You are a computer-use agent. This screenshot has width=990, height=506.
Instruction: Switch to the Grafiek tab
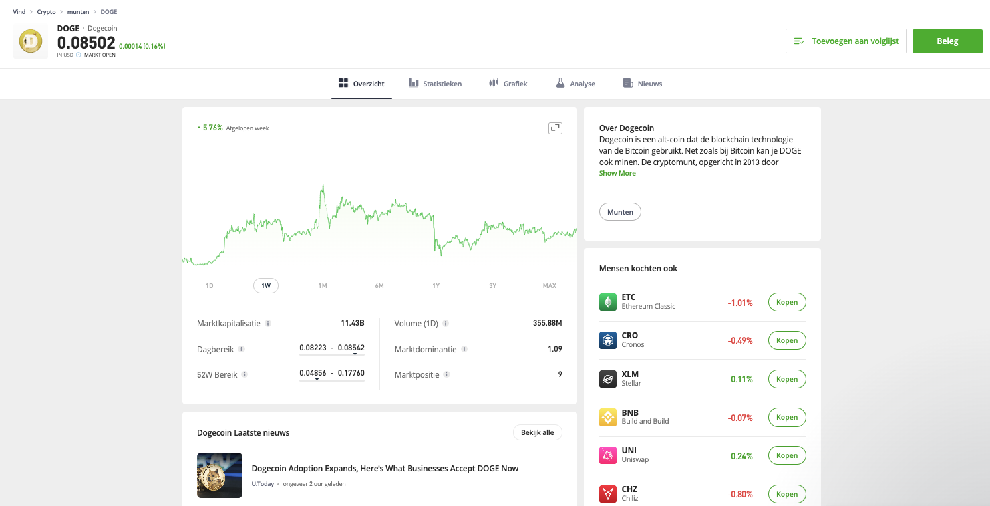click(508, 84)
